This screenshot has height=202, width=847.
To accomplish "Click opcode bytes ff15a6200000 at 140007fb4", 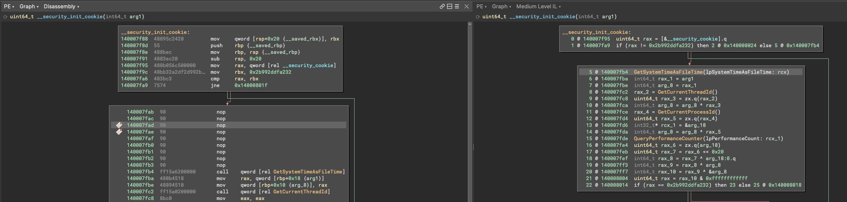I will tap(178, 172).
